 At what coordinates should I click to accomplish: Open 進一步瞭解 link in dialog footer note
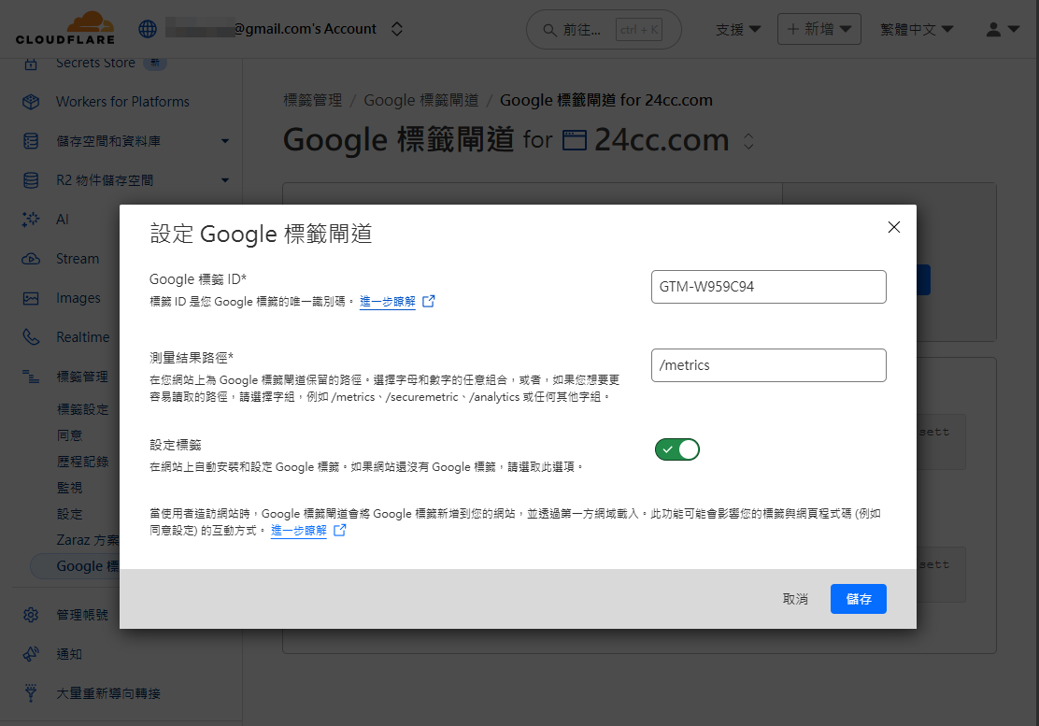pos(299,531)
